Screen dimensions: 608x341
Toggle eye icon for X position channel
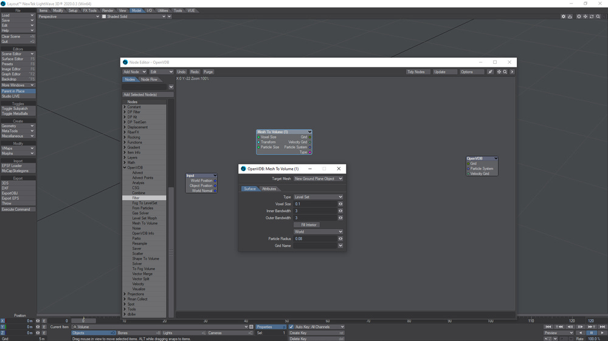tap(38, 321)
